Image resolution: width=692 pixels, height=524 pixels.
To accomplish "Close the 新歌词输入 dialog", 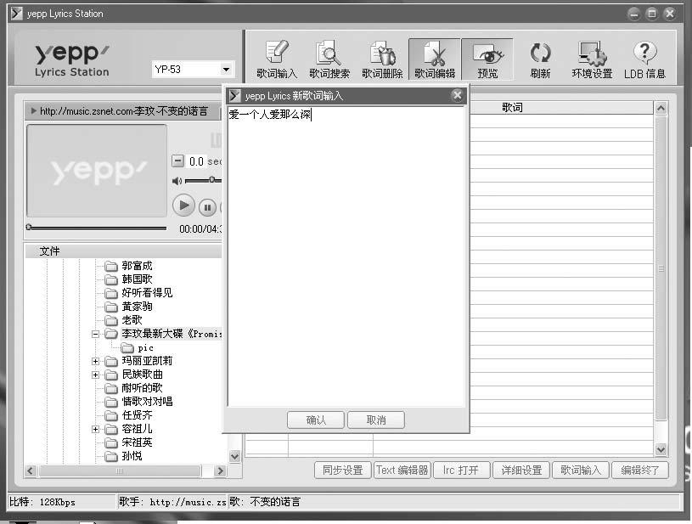I will 457,95.
